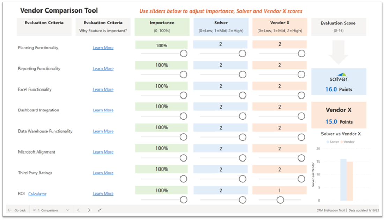The width and height of the screenshot is (385, 220).
Task: Select the Excel Functionality Importance value box
Action: click(162, 86)
